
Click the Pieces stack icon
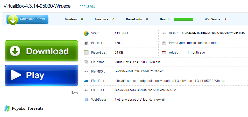[x=86, y=43]
